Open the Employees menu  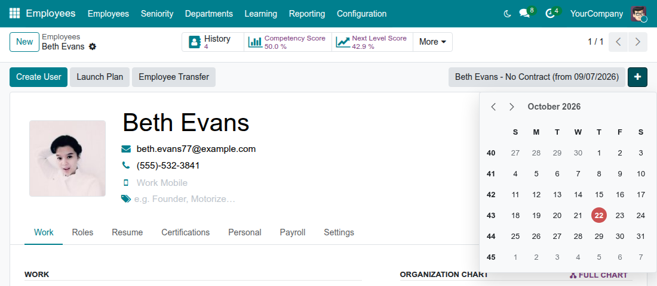pyautogui.click(x=108, y=14)
